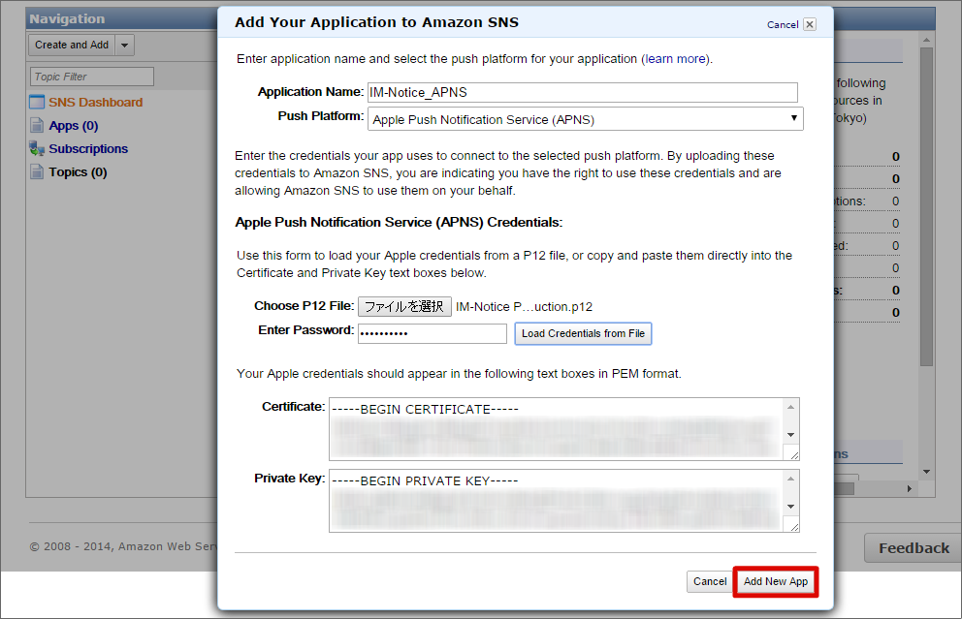Click the Topics page icon

tap(37, 171)
